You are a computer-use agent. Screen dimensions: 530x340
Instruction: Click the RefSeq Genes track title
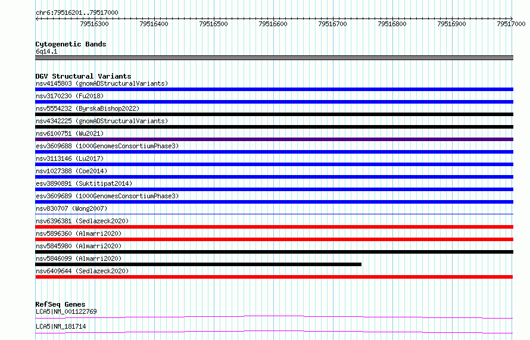click(x=60, y=304)
